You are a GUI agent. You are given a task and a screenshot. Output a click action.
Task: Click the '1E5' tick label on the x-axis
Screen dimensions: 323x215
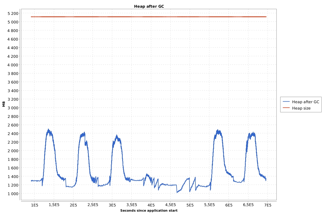coord(34,205)
